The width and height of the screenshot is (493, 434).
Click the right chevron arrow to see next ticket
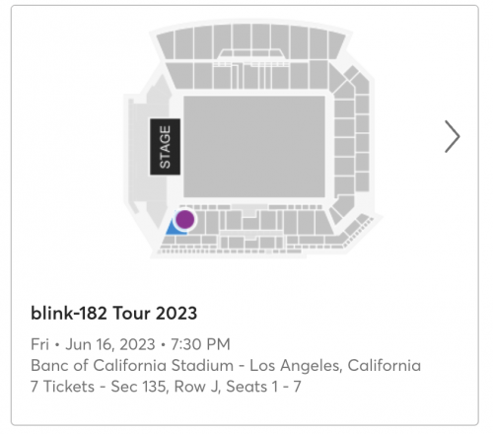click(x=453, y=136)
